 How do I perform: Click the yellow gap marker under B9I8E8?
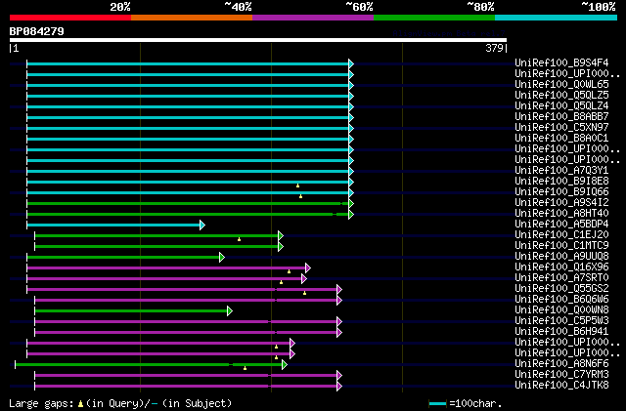coord(297,185)
